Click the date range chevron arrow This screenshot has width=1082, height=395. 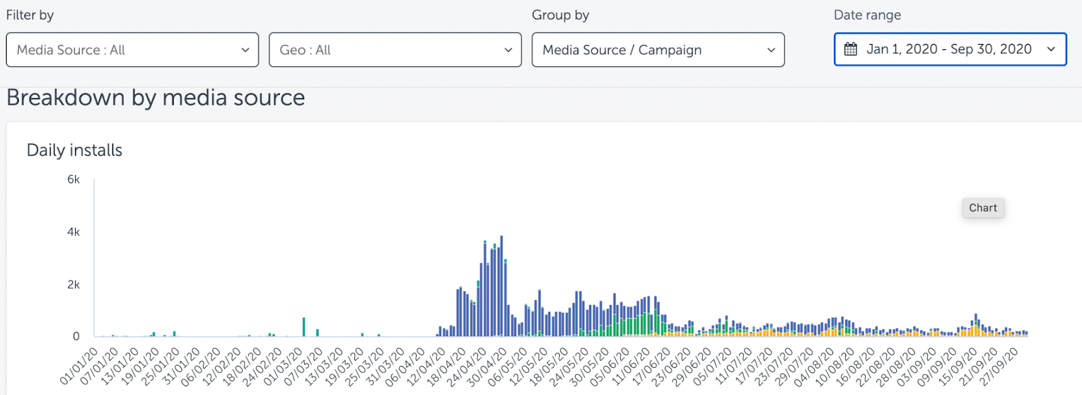(1051, 49)
